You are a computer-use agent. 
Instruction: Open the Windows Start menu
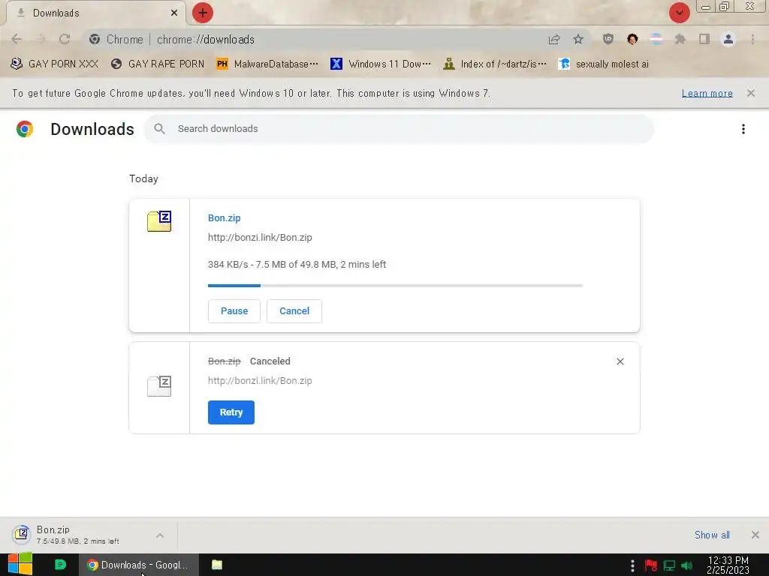pyautogui.click(x=20, y=565)
